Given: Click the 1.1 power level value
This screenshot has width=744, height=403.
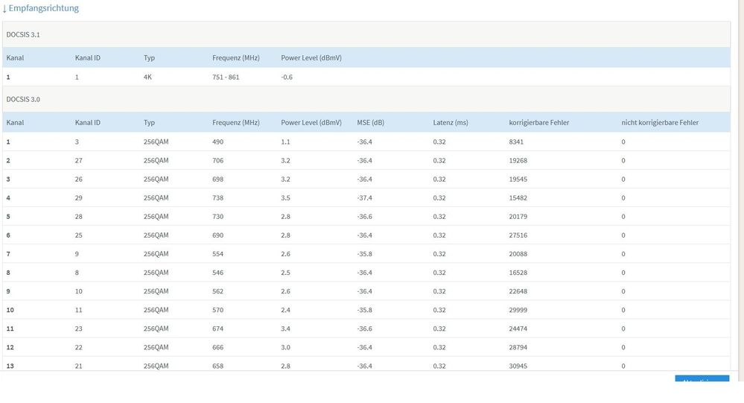Looking at the screenshot, I should (x=285, y=142).
